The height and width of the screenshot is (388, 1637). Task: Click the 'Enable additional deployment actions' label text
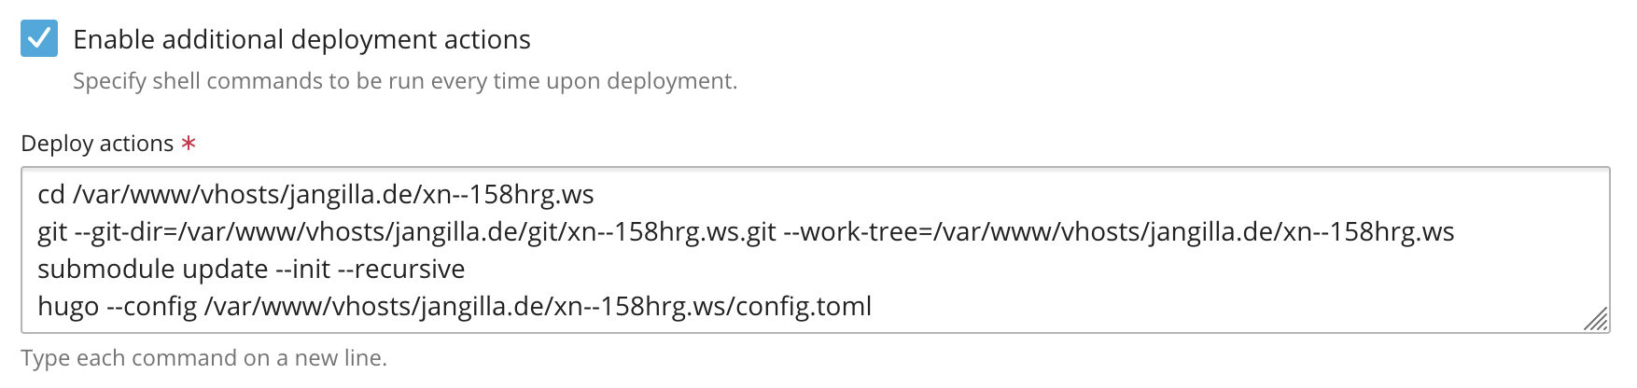301,39
